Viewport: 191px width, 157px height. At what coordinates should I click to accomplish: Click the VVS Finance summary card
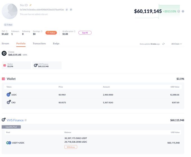[47, 65]
